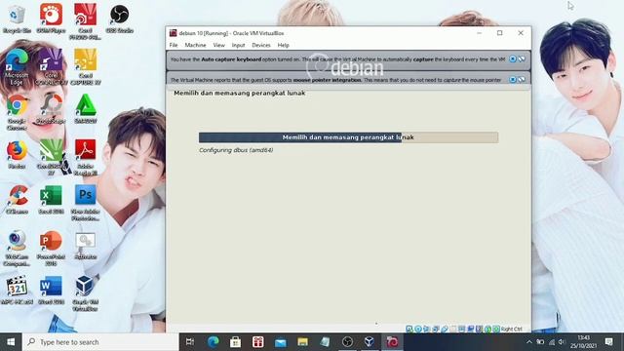624x351 pixels.
Task: Open File Explorer from the taskbar
Action: coord(302,342)
